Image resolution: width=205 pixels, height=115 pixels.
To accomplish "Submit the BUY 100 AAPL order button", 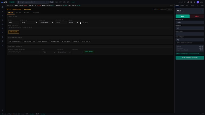I will click(190, 58).
